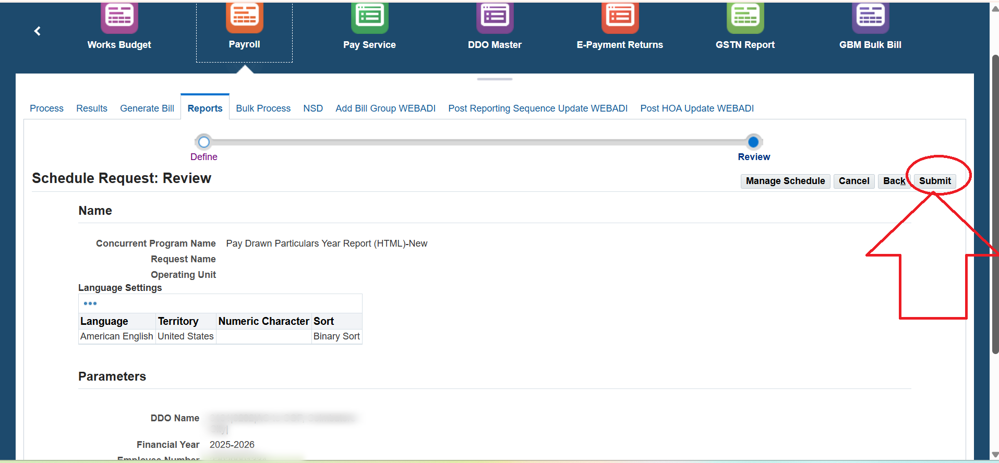Image resolution: width=999 pixels, height=463 pixels.
Task: Open the Pay Service icon
Action: pyautogui.click(x=370, y=18)
